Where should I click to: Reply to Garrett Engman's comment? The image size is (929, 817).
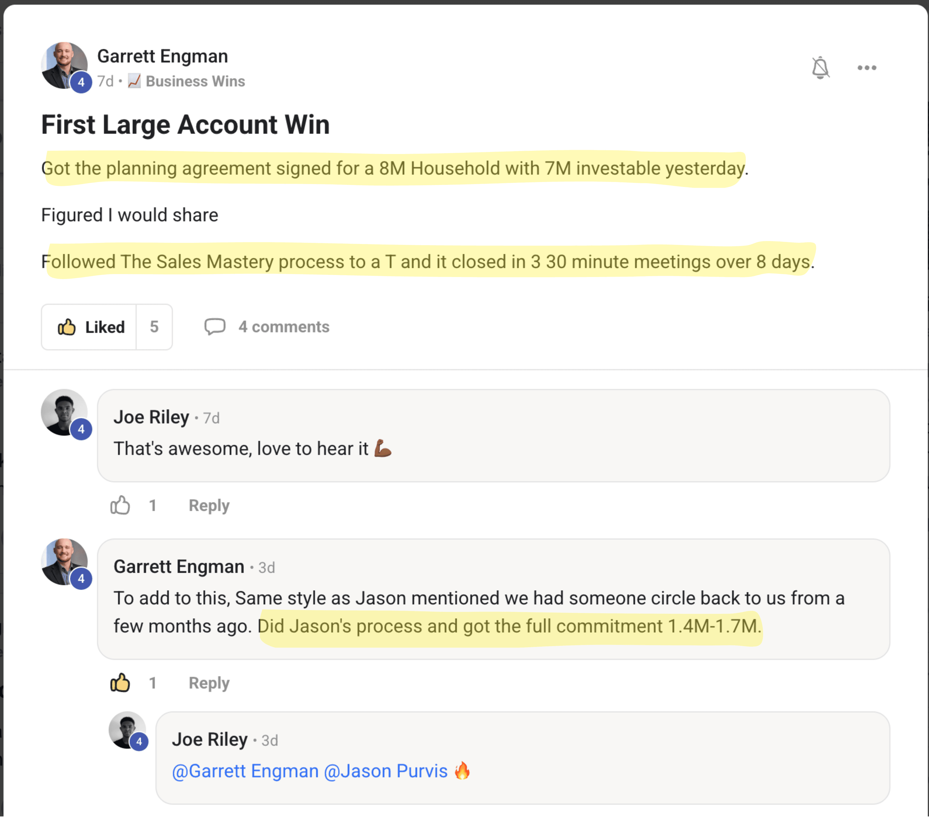(x=209, y=683)
